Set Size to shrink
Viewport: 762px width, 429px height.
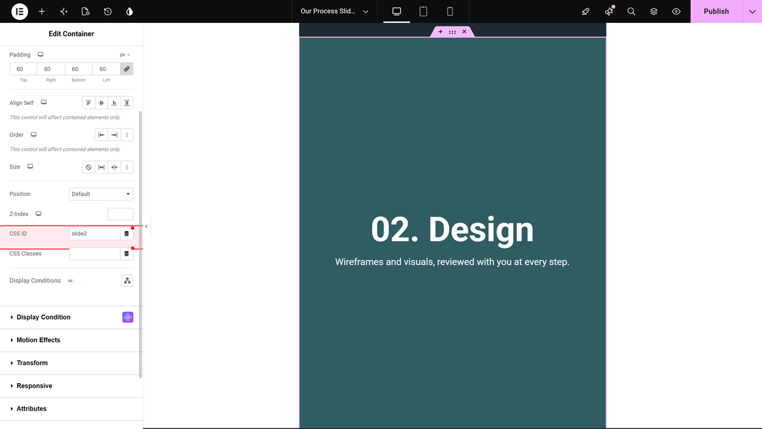click(x=114, y=167)
